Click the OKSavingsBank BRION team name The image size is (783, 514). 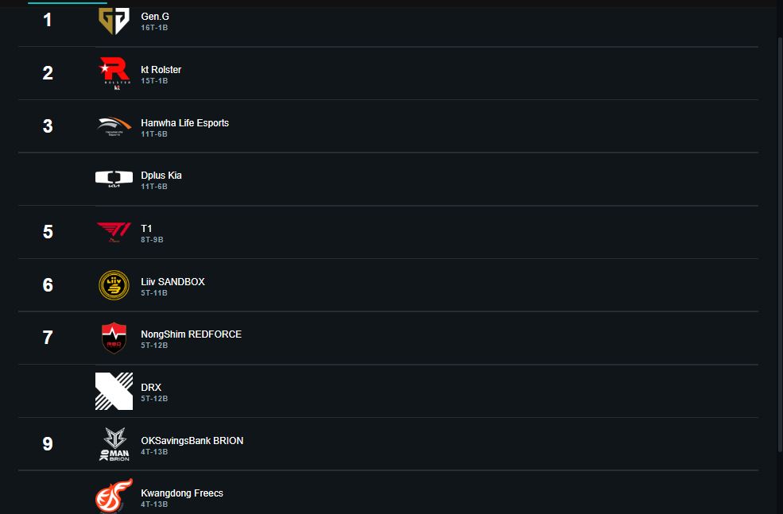[x=192, y=441]
